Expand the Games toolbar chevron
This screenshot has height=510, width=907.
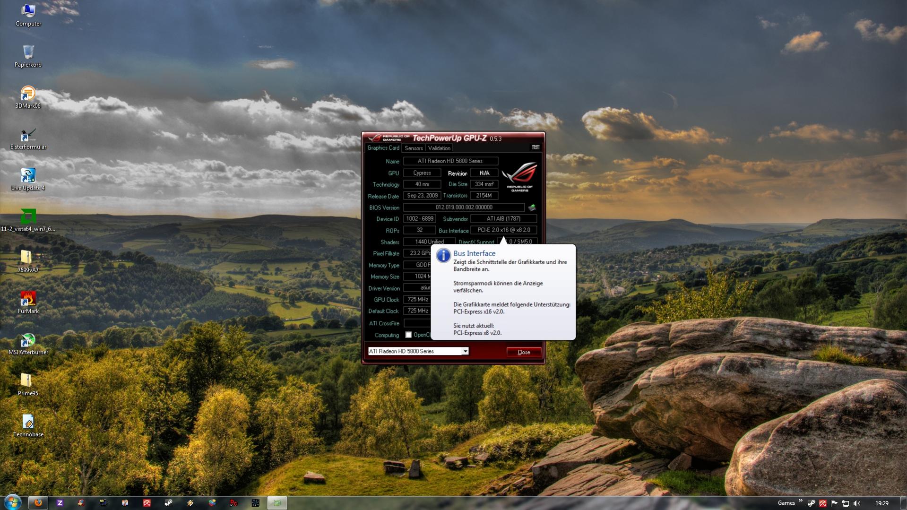pyautogui.click(x=800, y=501)
